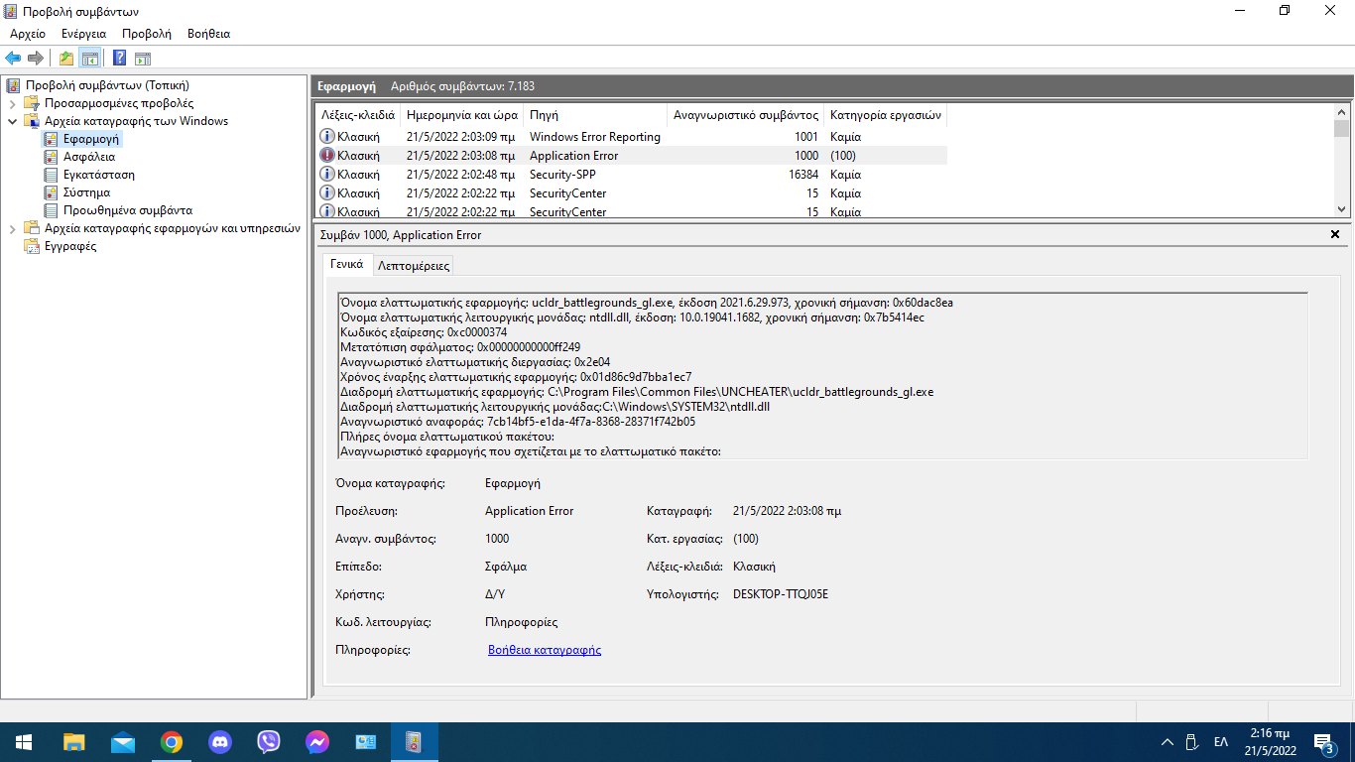This screenshot has width=1355, height=762.
Task: Click the Ασφάλεια log icon in tree
Action: point(51,157)
